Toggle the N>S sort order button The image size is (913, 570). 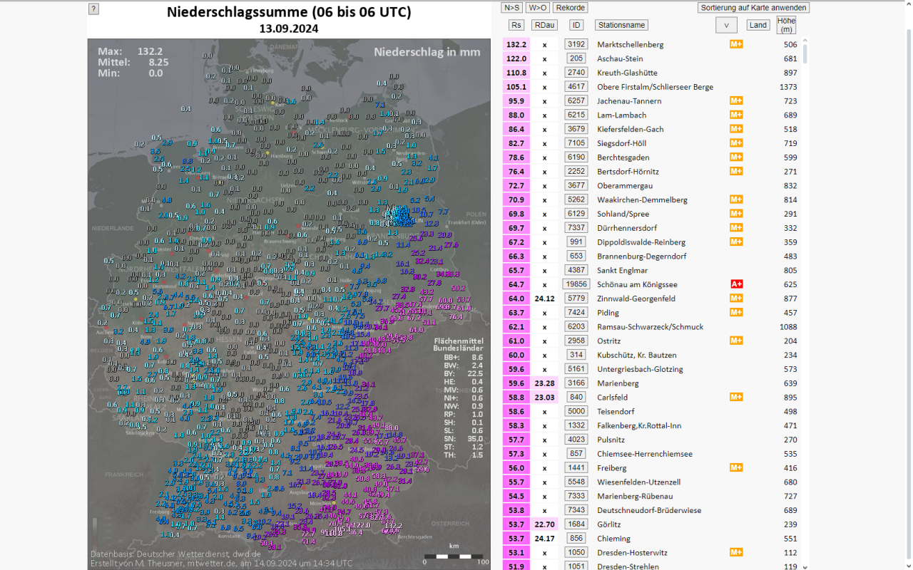[511, 8]
